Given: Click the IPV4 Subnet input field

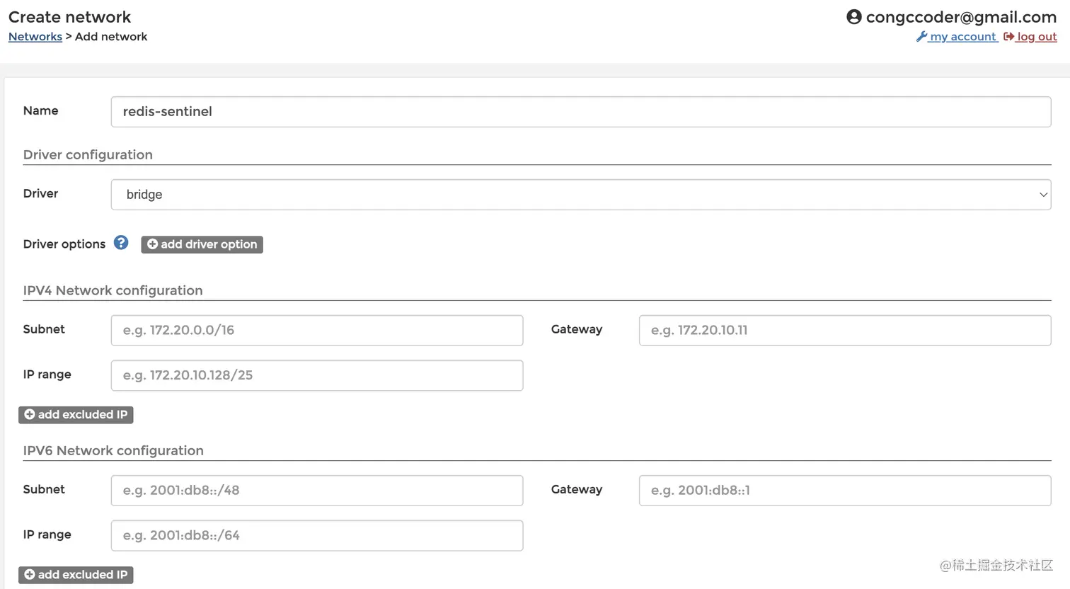Looking at the screenshot, I should tap(317, 331).
